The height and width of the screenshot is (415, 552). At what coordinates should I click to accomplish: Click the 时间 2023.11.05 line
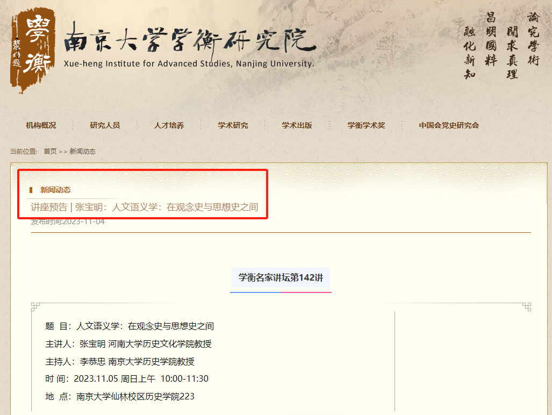(127, 379)
